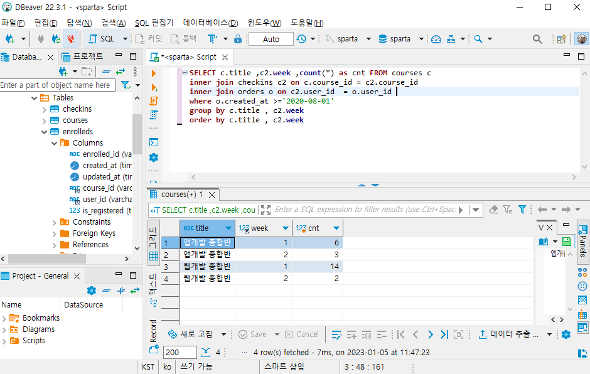
Task: Open the title column header dropdown
Action: pos(228,228)
